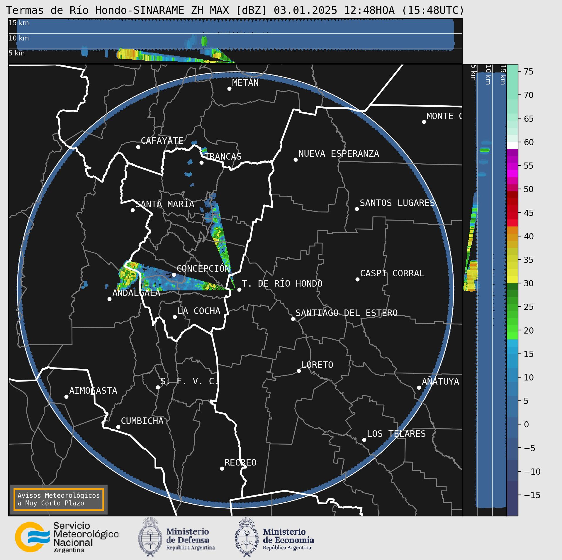Select the LORETO city marker dot
This screenshot has width=562, height=560.
pyautogui.click(x=299, y=371)
